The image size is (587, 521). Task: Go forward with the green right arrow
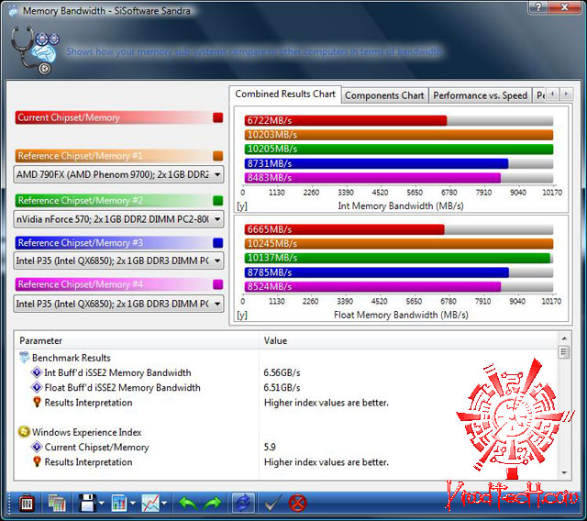point(212,504)
